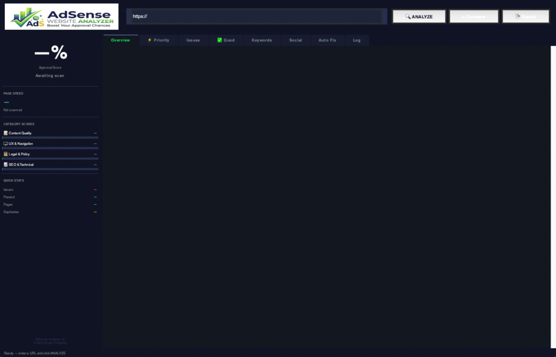The image size is (556, 357).
Task: Select the SEO & Technical chart icon
Action: (x=5, y=165)
